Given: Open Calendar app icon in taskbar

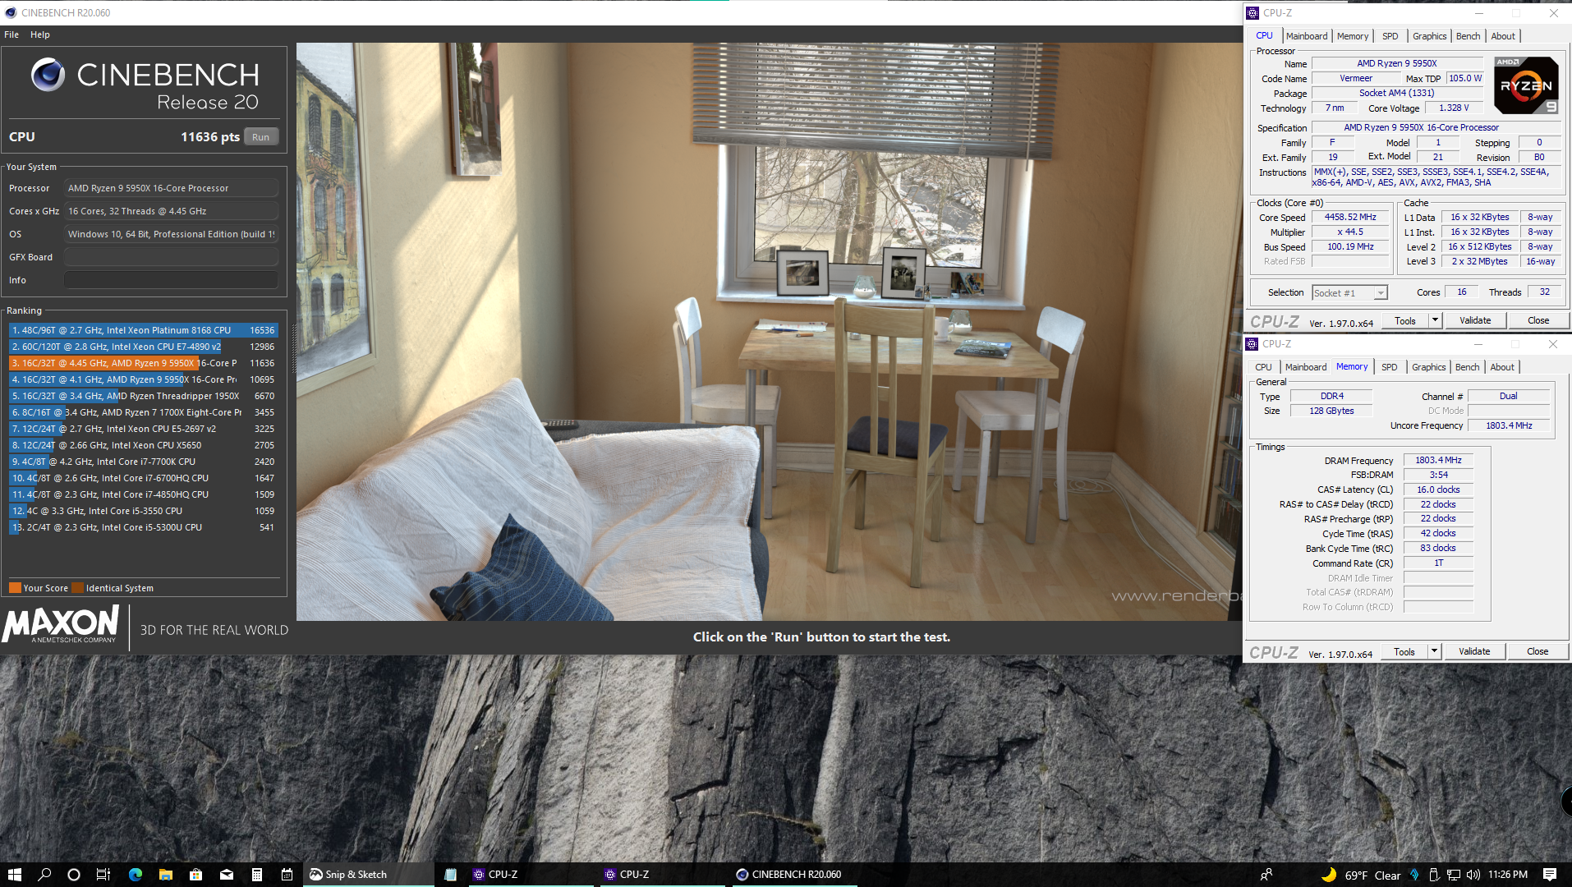Looking at the screenshot, I should click(x=287, y=875).
